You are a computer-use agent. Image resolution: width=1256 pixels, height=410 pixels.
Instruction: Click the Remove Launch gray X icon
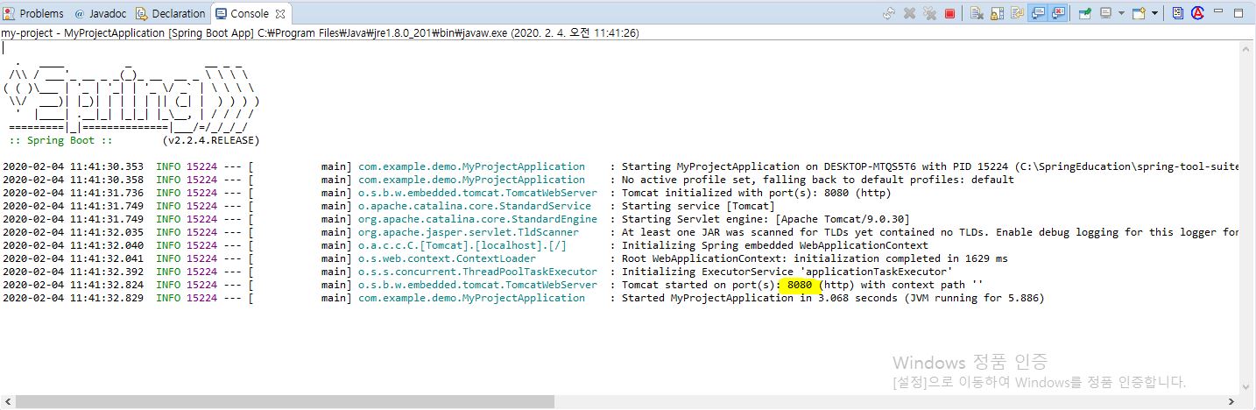909,13
